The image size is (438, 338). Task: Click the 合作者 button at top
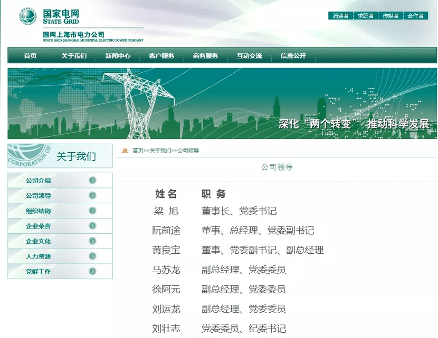click(415, 16)
